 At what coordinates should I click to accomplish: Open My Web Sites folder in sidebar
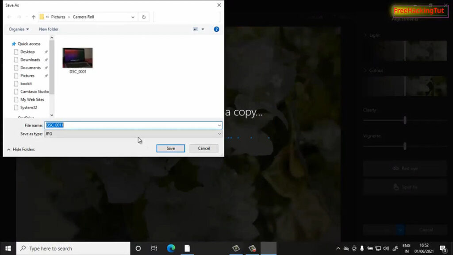[32, 100]
